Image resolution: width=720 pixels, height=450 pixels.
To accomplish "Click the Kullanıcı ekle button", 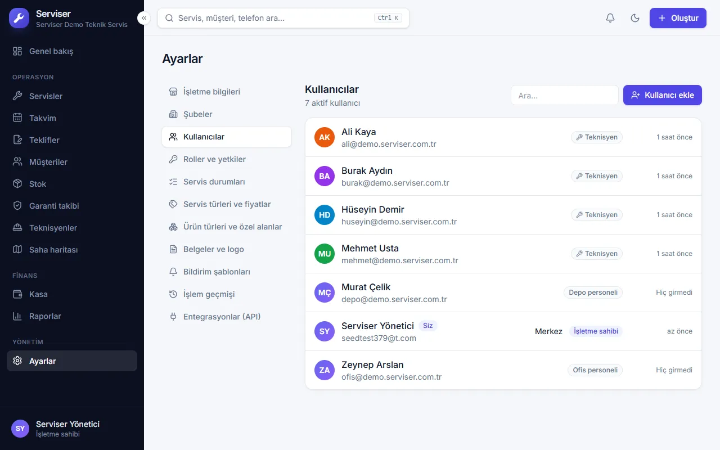I will [x=663, y=95].
